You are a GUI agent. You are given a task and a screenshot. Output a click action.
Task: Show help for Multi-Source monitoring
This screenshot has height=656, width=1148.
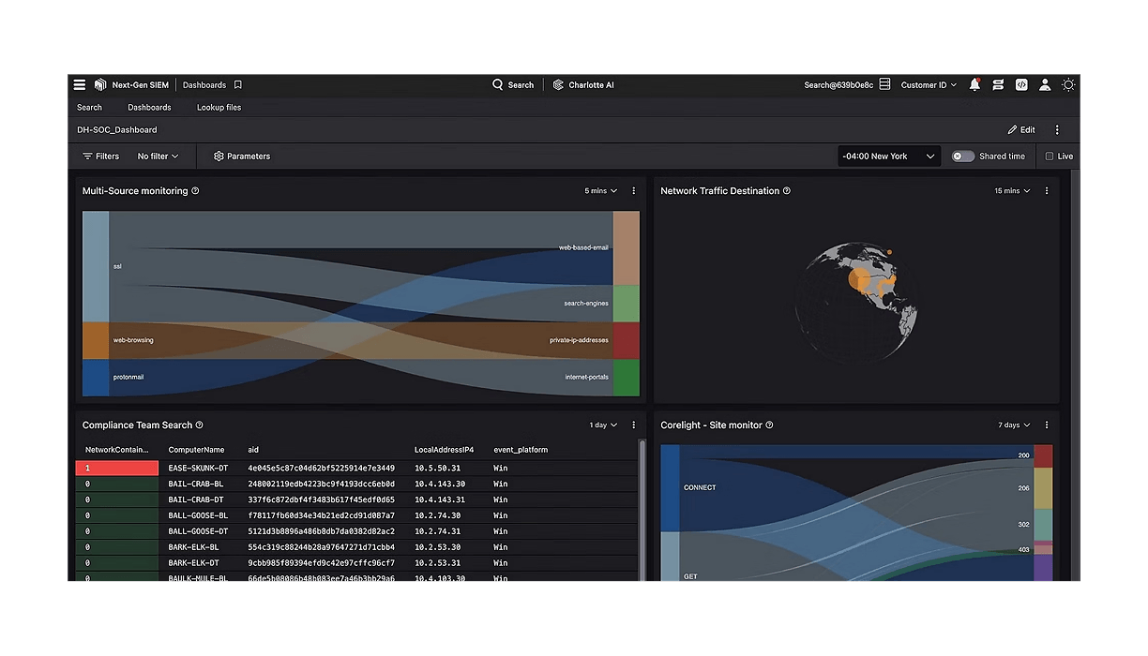coord(195,191)
